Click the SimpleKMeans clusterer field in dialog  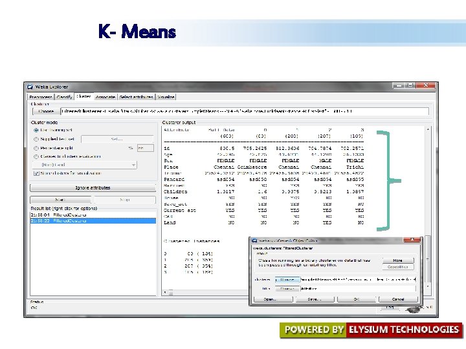pyautogui.click(x=358, y=280)
